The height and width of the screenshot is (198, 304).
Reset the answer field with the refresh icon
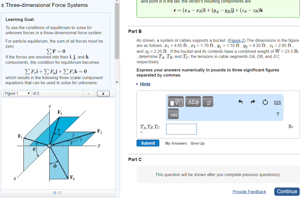pyautogui.click(x=265, y=102)
